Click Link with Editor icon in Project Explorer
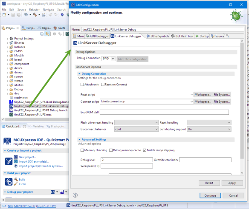The height and width of the screenshot is (209, 249). (x=47, y=34)
